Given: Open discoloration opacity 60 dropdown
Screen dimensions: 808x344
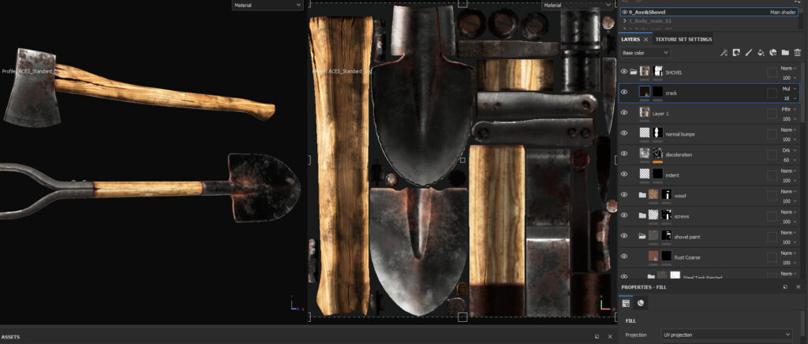Looking at the screenshot, I should click(788, 159).
